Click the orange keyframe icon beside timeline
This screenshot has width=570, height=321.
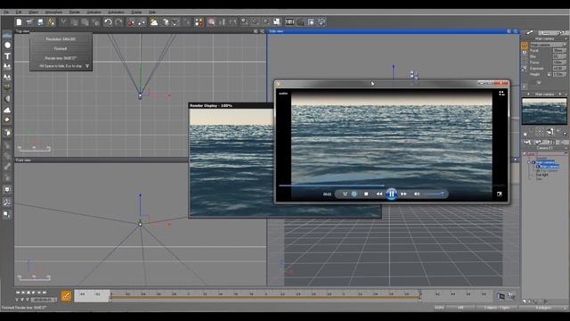click(x=66, y=296)
